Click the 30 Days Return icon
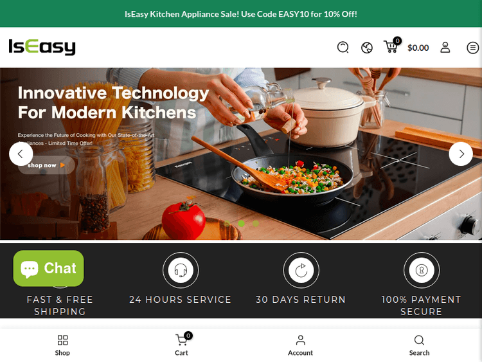 (301, 270)
